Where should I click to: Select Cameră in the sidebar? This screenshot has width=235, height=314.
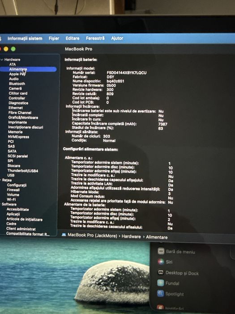coord(15,88)
